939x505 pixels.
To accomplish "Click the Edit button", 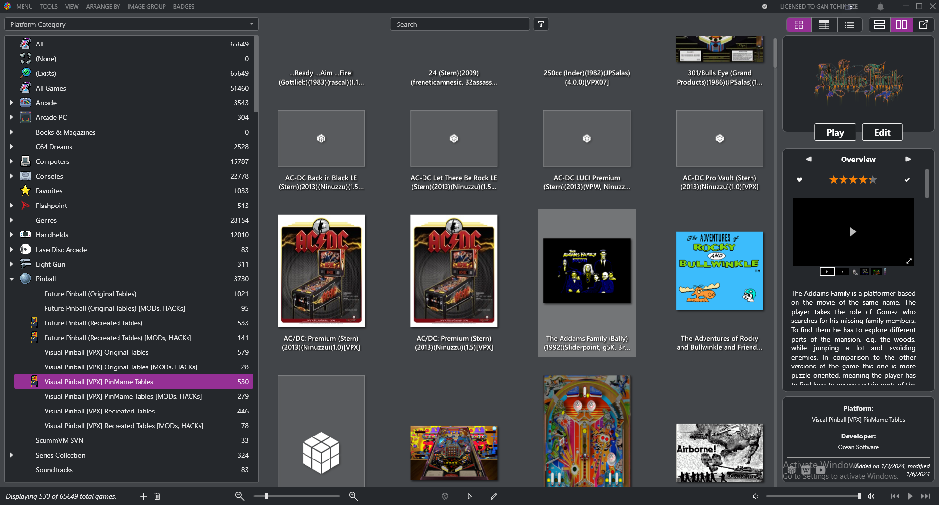I will click(x=882, y=132).
